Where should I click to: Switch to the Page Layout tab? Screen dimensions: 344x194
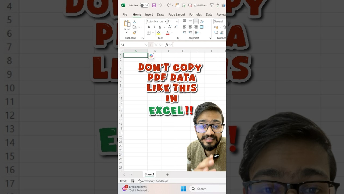point(177,15)
